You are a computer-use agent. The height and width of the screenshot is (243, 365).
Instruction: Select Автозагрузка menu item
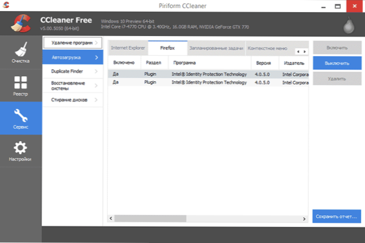click(72, 57)
